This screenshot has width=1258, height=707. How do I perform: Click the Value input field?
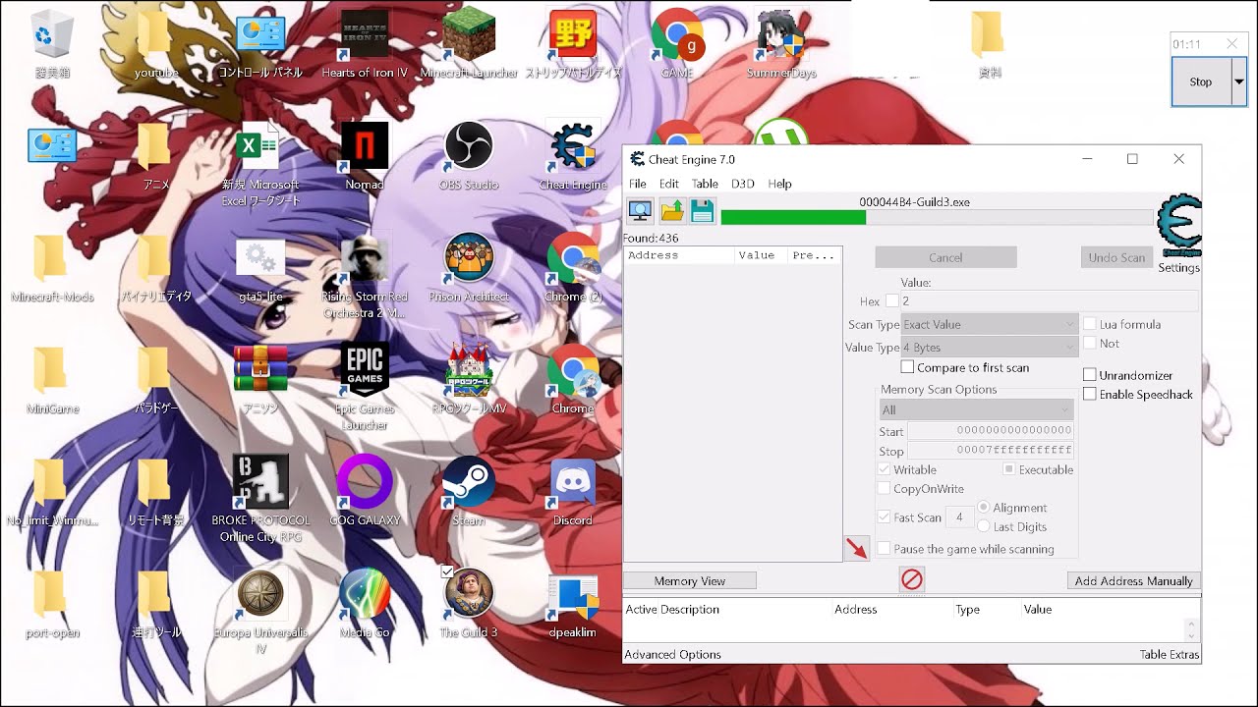(1049, 301)
